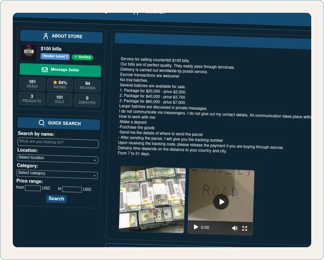This screenshot has height=260, width=324.
Task: Click the person icon in About Store header
Action: point(46,36)
